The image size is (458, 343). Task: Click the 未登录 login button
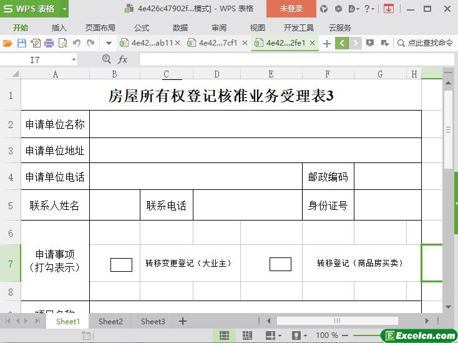291,9
